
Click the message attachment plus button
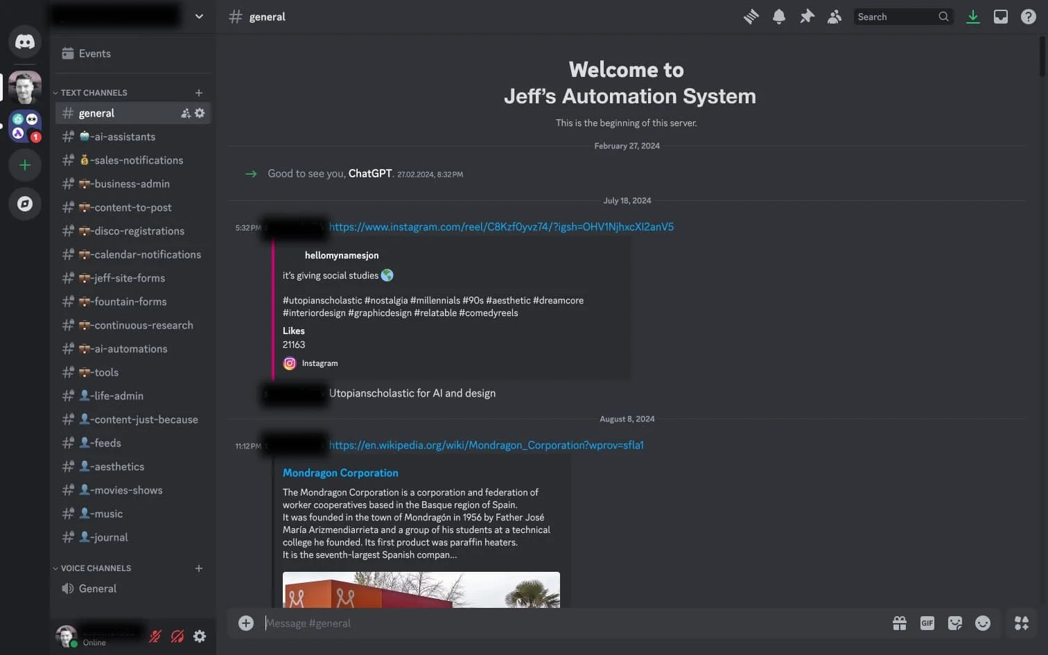point(246,623)
